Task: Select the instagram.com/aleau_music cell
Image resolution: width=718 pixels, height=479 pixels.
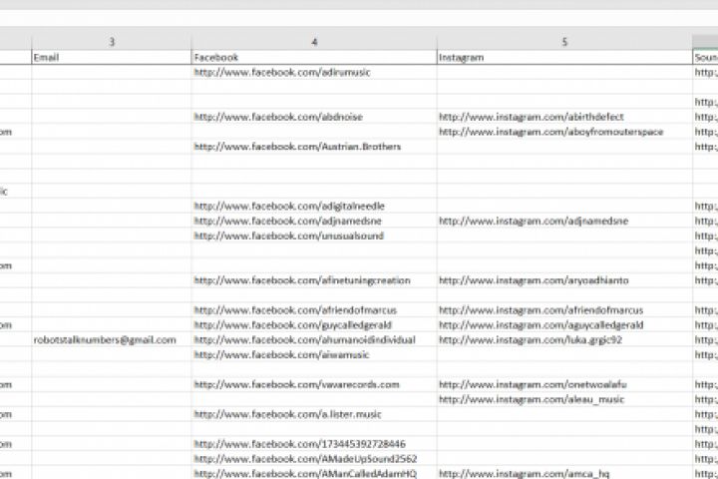Action: pos(564,400)
